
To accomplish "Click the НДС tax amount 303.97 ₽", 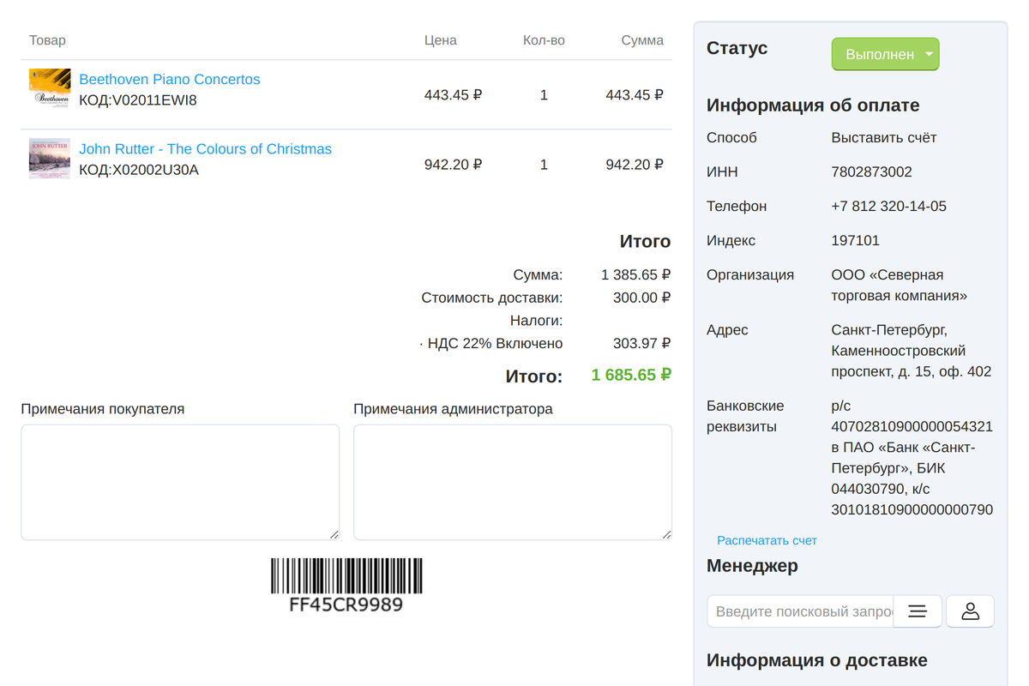I will pos(641,343).
